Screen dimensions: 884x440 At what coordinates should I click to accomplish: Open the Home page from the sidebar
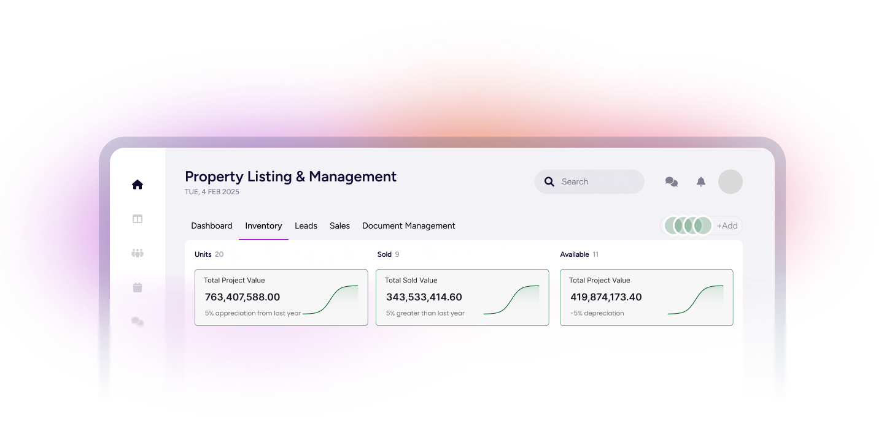click(x=137, y=184)
